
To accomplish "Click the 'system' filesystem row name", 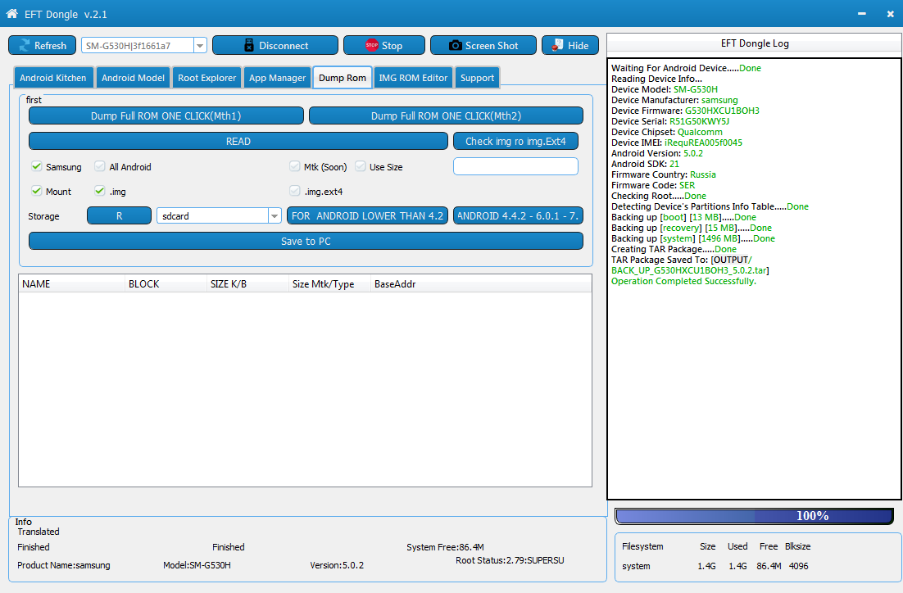I will coord(636,567).
